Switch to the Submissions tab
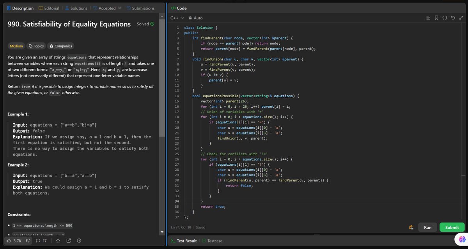 click(140, 8)
